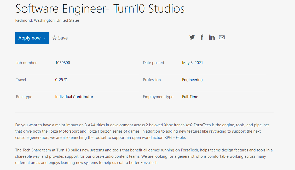Screen dimensions: 295x170
Task: Share the job via email icon
Action: 222,37
